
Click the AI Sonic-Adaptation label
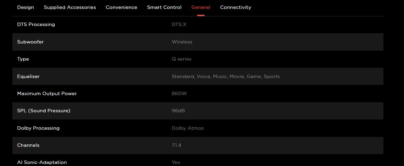click(x=42, y=162)
